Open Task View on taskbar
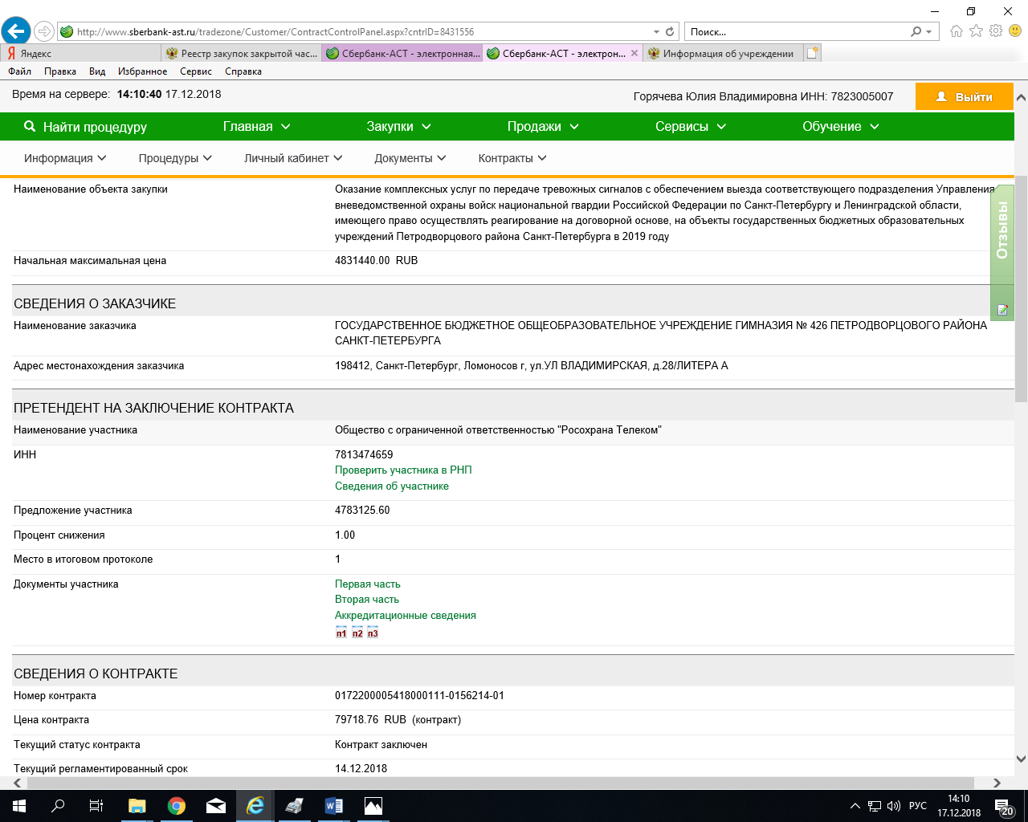The image size is (1028, 822). pos(96,806)
